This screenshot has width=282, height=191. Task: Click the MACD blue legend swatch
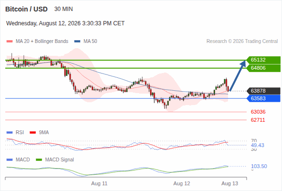coord(10,160)
